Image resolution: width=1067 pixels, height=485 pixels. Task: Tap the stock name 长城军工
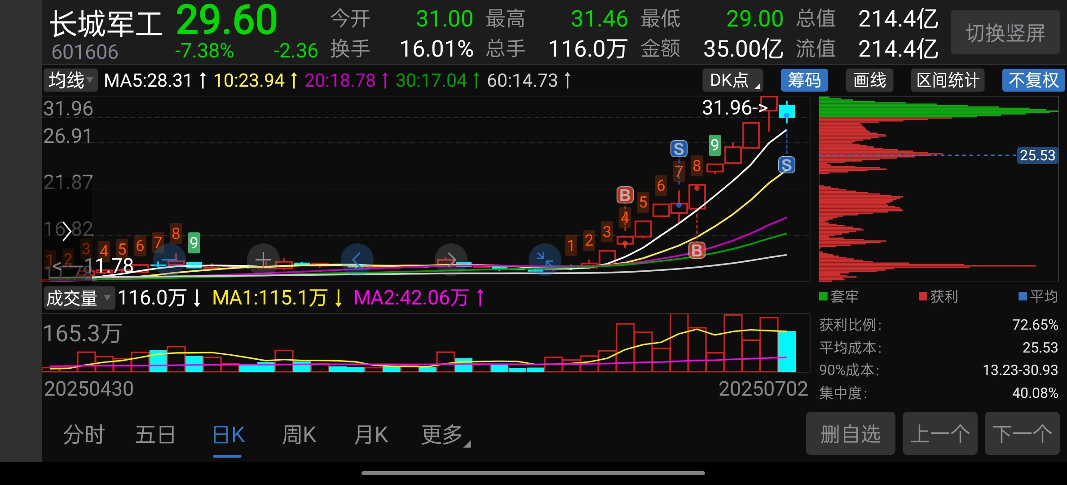pos(106,24)
